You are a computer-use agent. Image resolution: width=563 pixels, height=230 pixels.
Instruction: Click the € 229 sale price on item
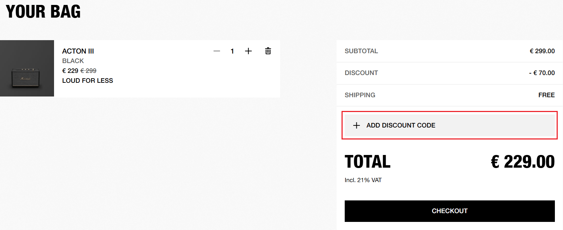(x=70, y=71)
